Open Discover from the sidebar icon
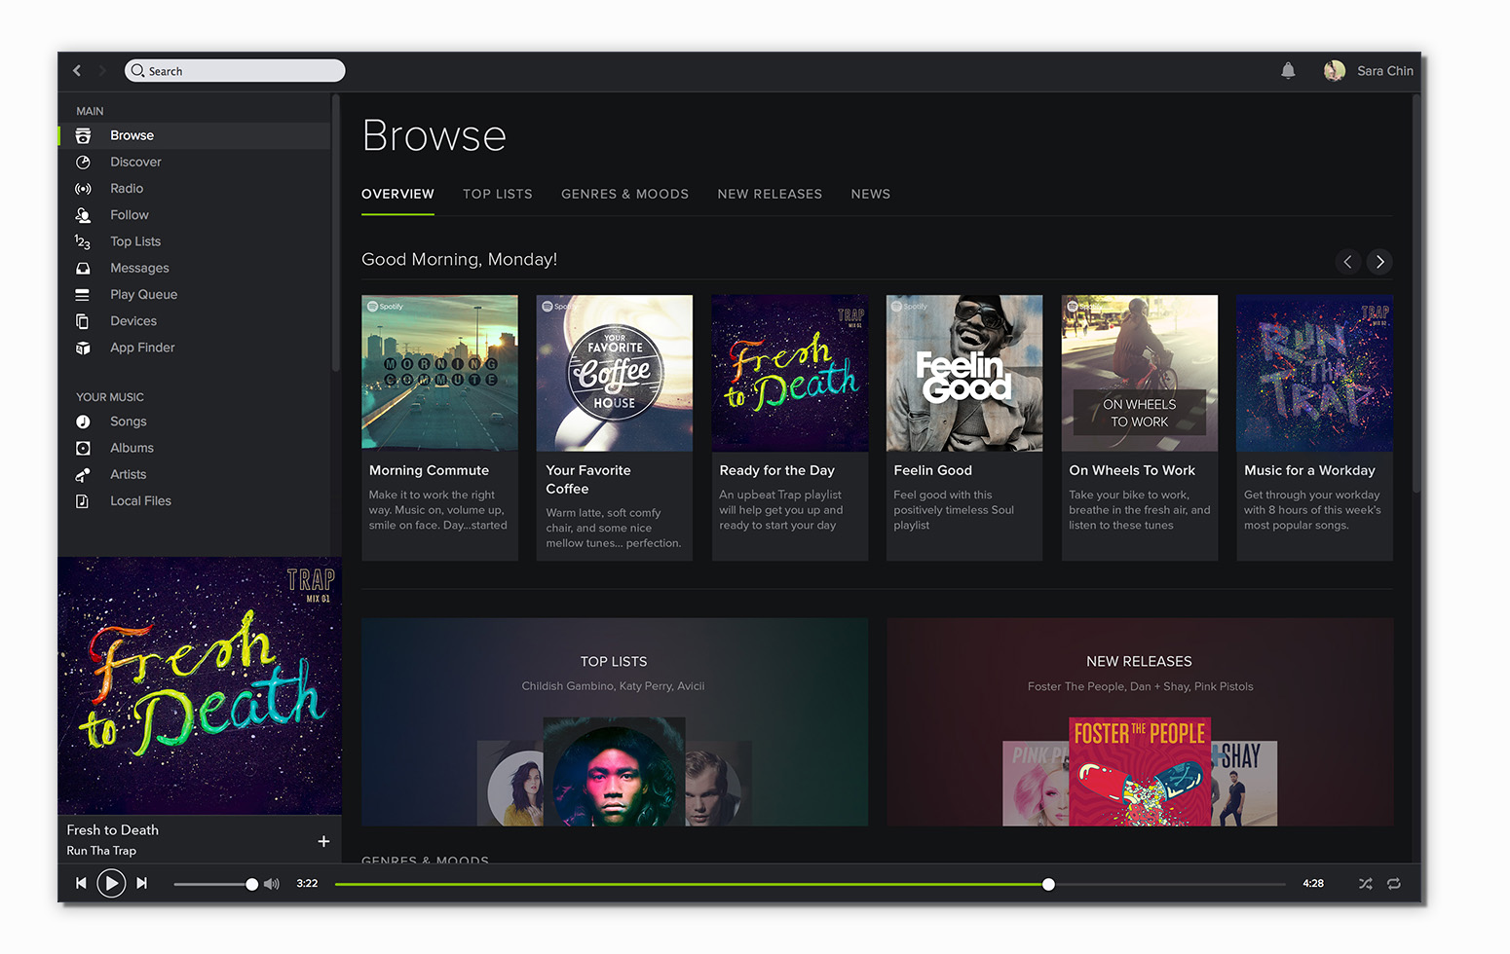The height and width of the screenshot is (954, 1510). tap(83, 162)
